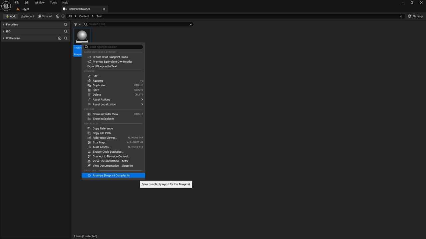
Task: Select the All breadcrumb path
Action: [x=70, y=16]
